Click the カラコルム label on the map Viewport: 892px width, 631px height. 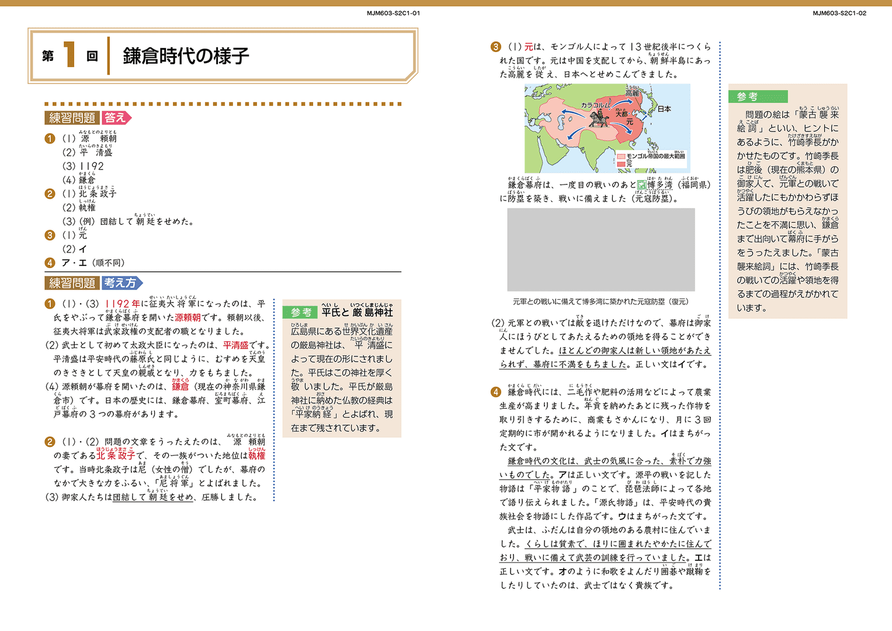point(595,105)
